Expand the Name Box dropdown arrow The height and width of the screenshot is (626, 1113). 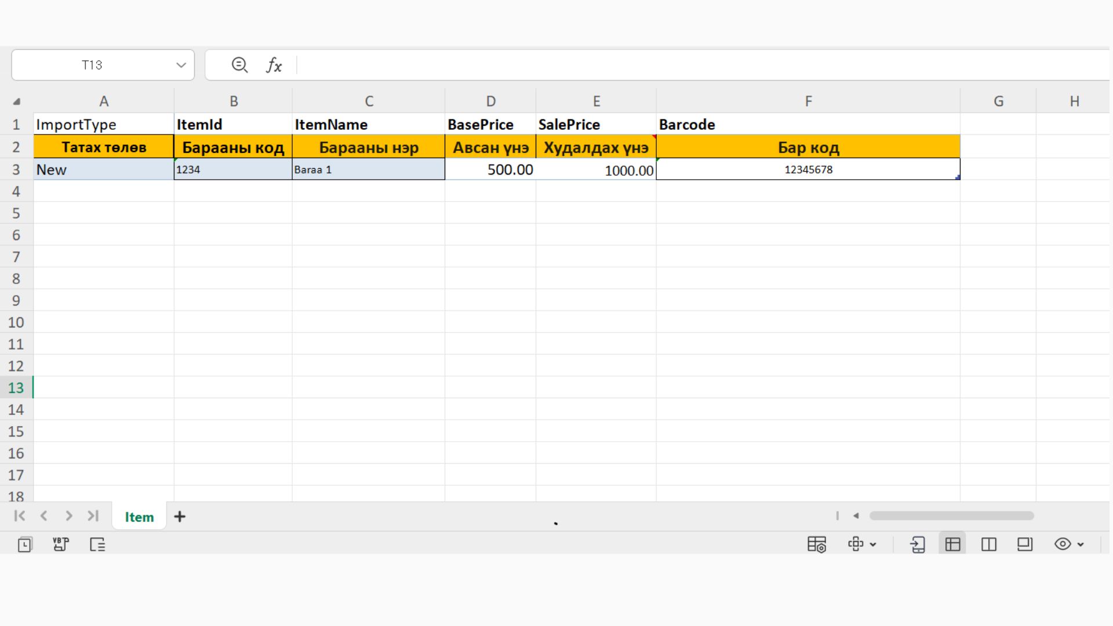181,65
